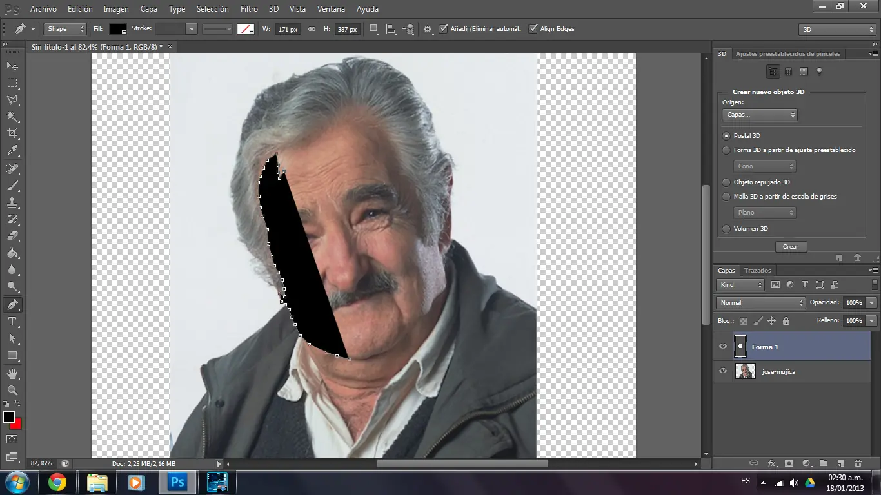Screen dimensions: 881x495
Task: Select the Polygonal Lasso tool
Action: [12, 100]
